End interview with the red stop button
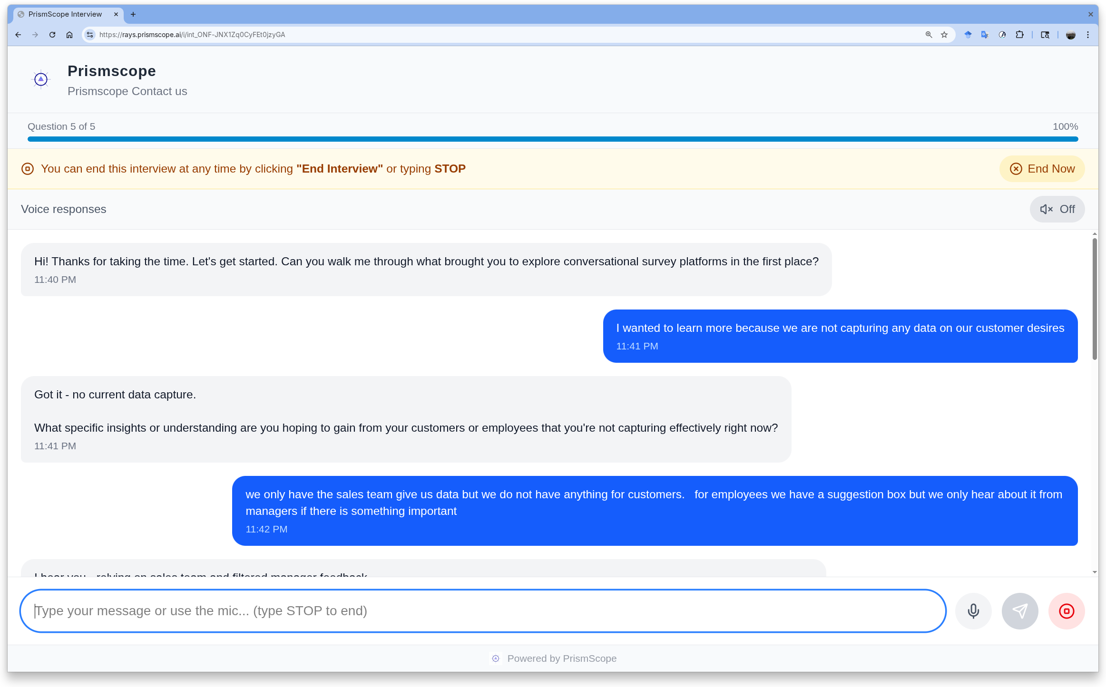The width and height of the screenshot is (1106, 687). pyautogui.click(x=1067, y=611)
